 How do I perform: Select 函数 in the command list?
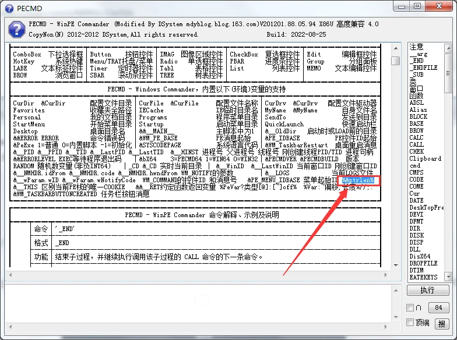[x=416, y=95]
